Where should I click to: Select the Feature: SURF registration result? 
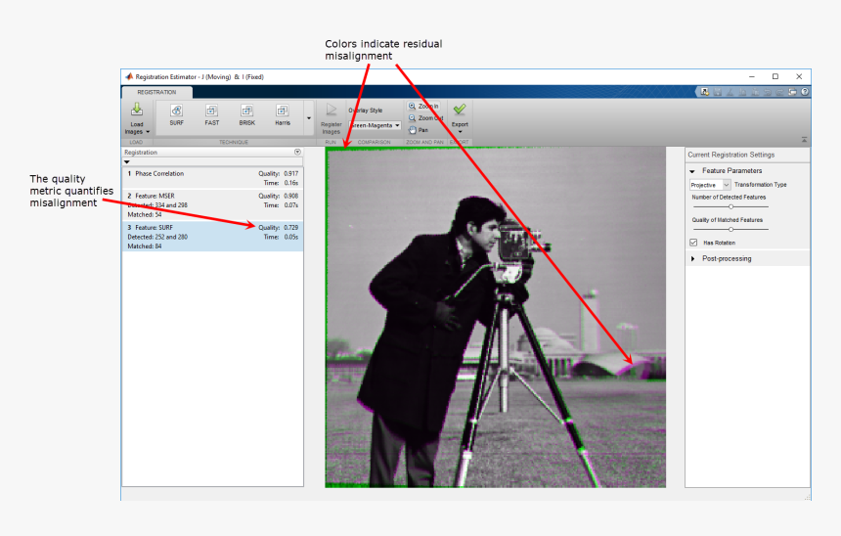(213, 236)
